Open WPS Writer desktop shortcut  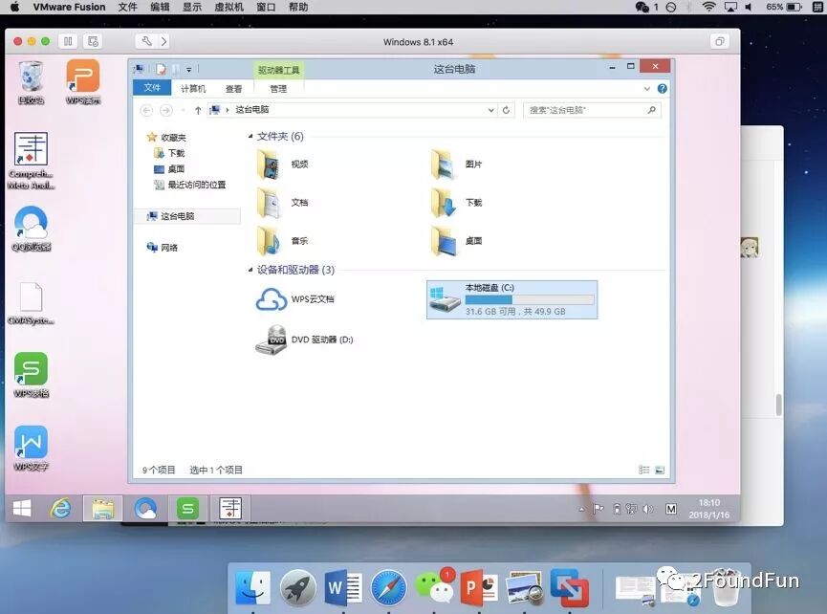(31, 448)
